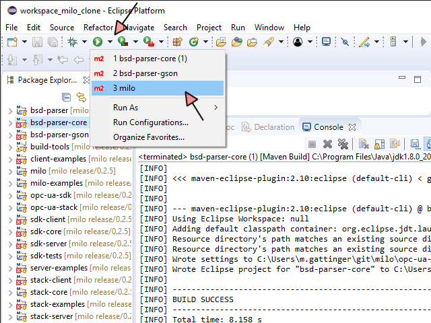Toggle Scroll Lock in Console toolbar

[x=378, y=144]
